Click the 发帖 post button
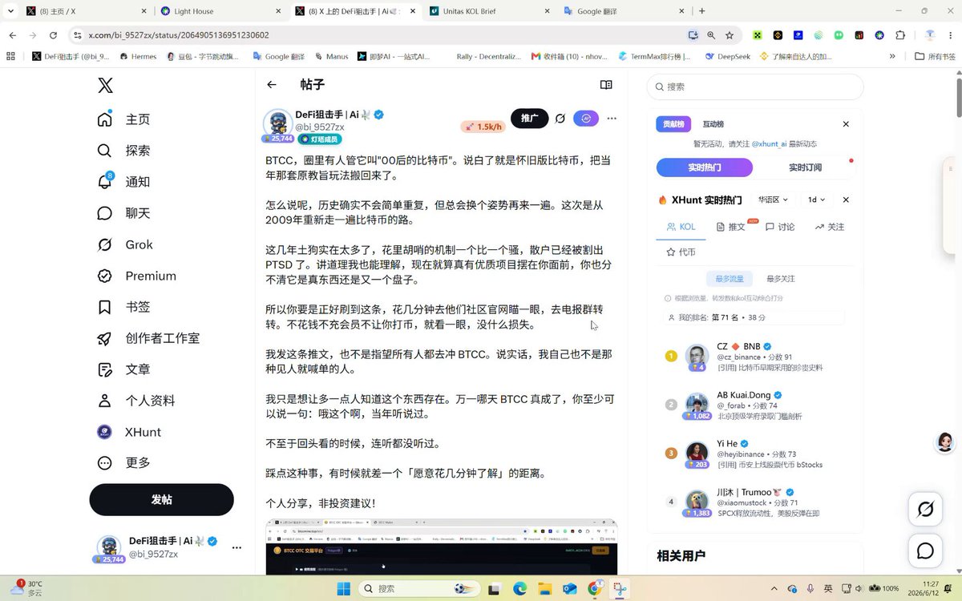Screen dimensions: 962x601 [x=161, y=500]
